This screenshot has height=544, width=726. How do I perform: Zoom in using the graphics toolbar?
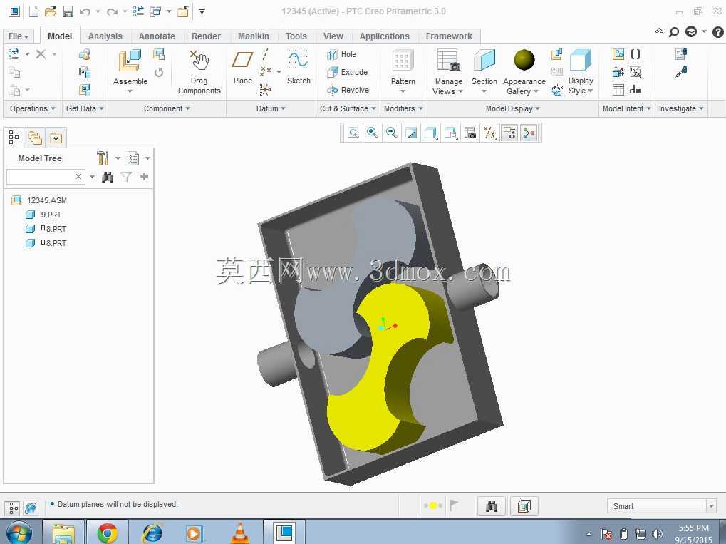pos(372,133)
